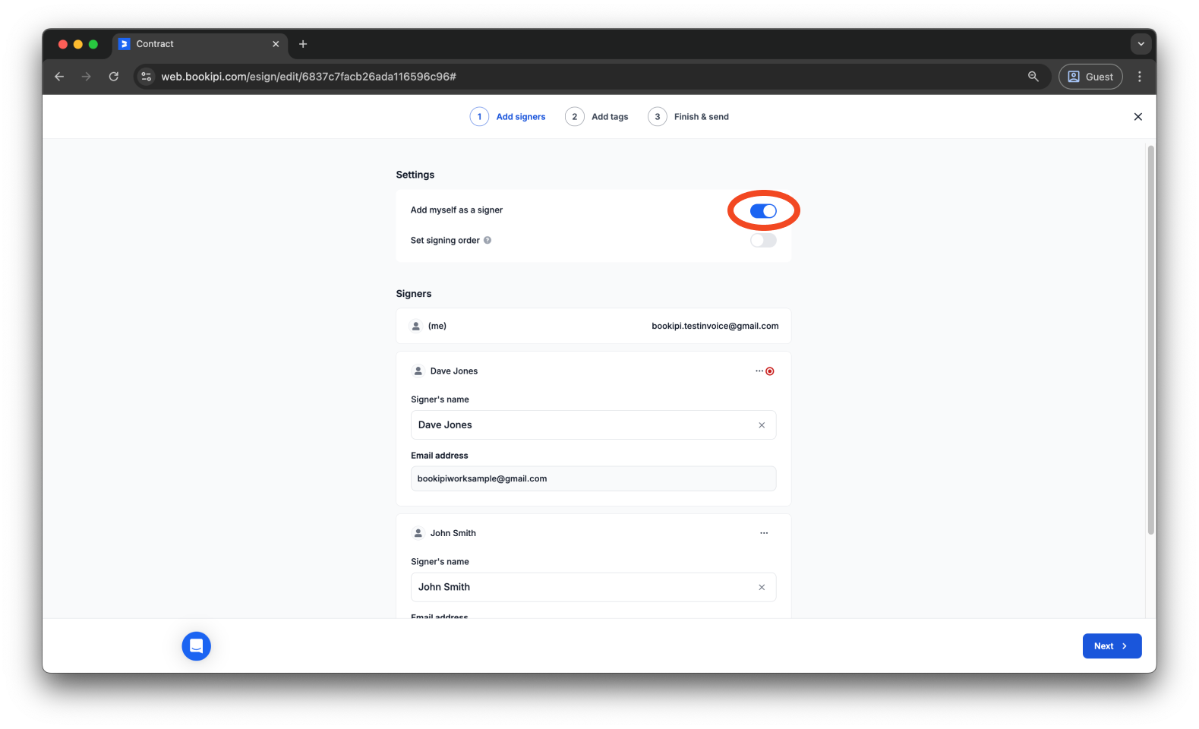Click the bookipiworksample@gmail.com email field
This screenshot has height=729, width=1199.
[593, 478]
